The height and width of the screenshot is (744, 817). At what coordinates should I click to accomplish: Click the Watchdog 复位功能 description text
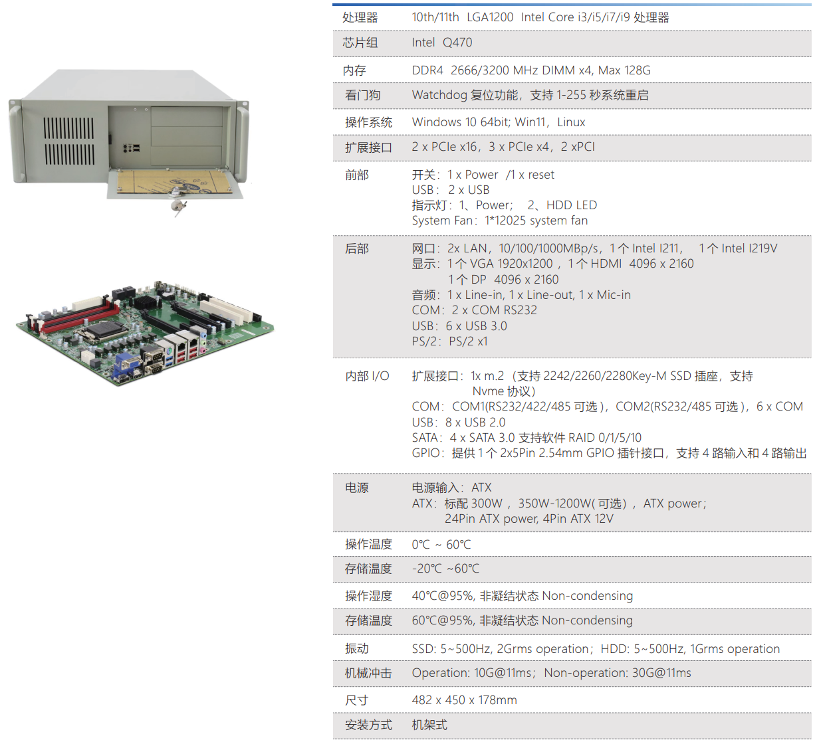click(530, 95)
